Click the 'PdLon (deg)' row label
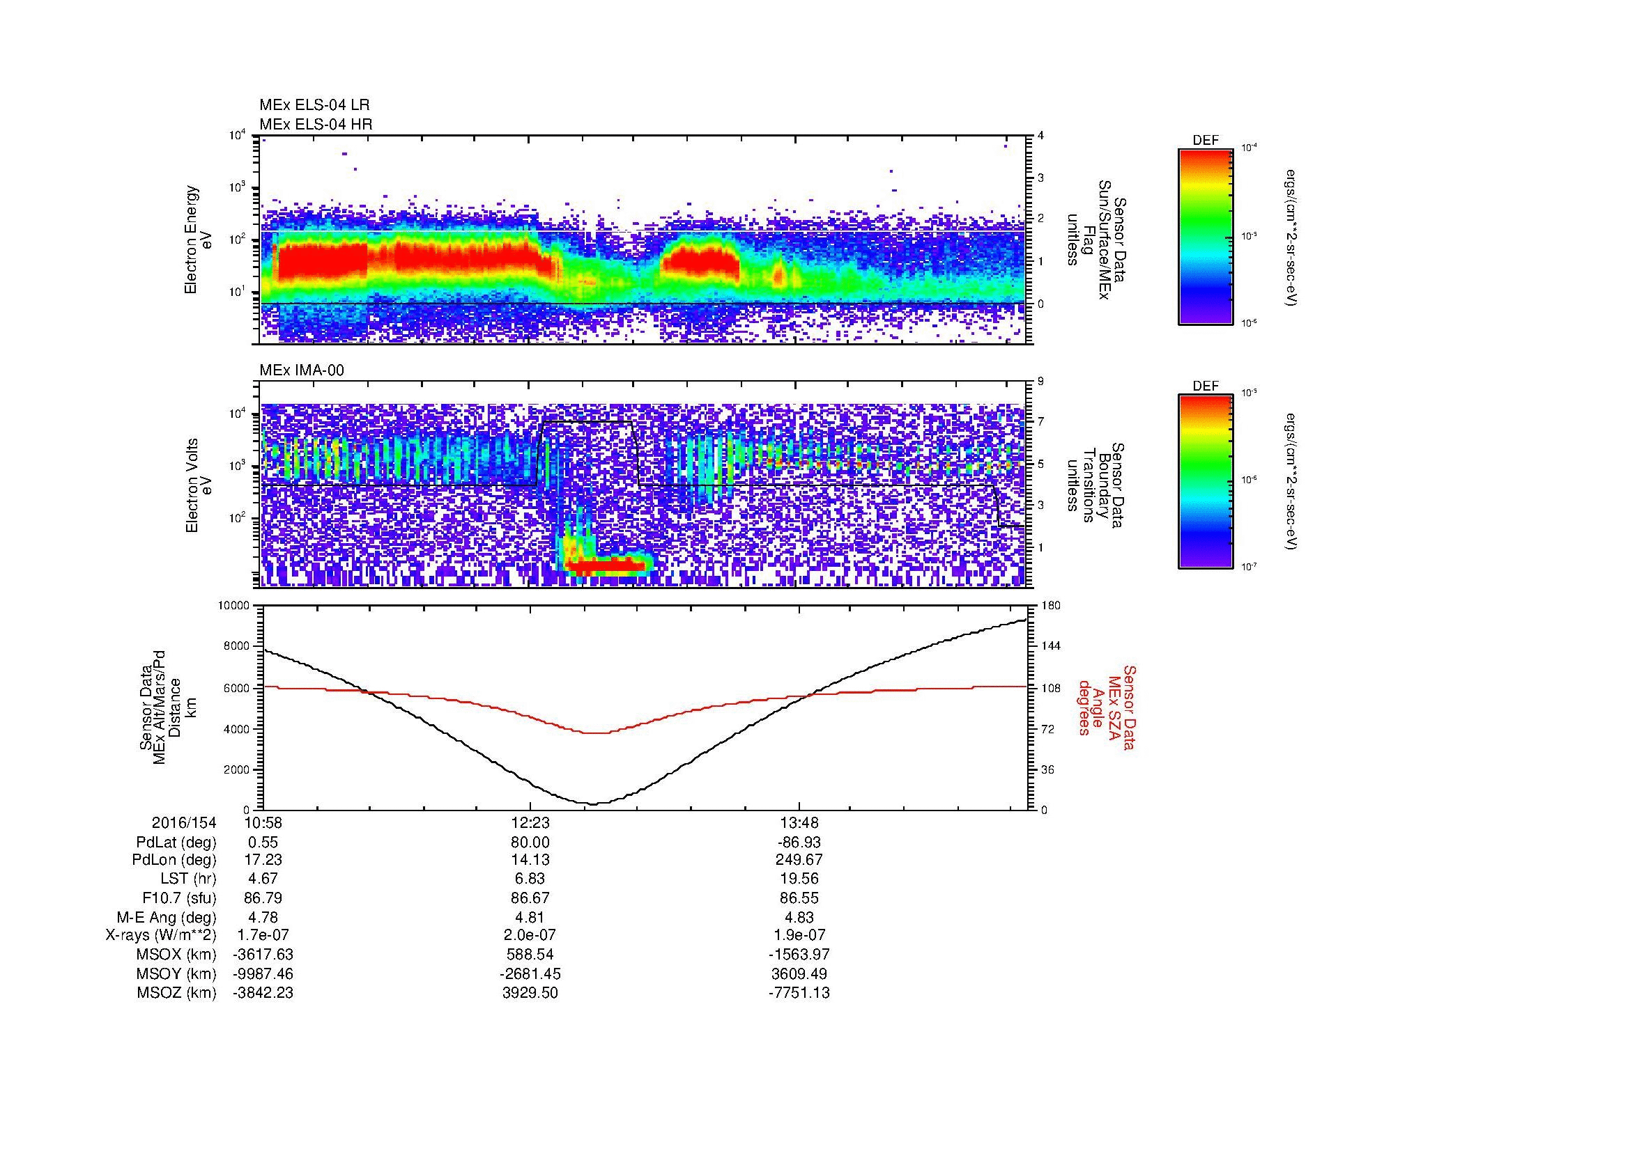 (x=174, y=860)
